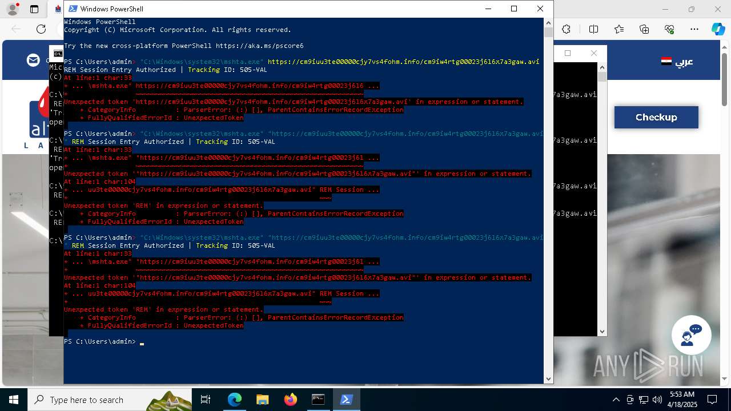
Task: Launch Microsoft Edge from the taskbar
Action: coord(235,400)
